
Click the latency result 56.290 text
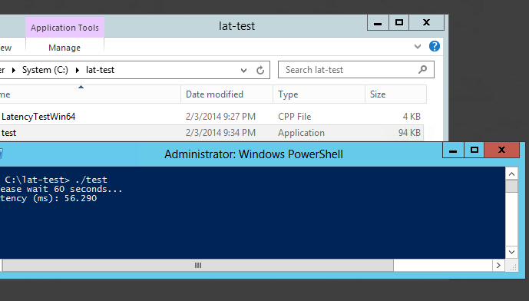coord(81,198)
